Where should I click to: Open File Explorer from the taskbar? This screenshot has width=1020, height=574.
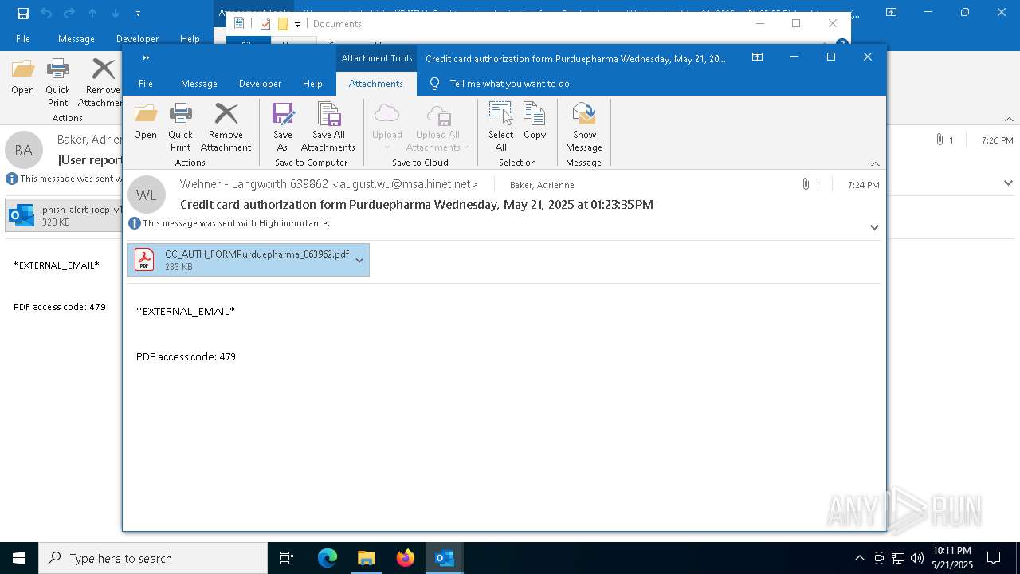366,558
